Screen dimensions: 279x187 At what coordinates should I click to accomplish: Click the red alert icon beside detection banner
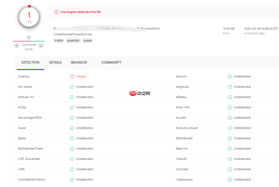click(56, 12)
